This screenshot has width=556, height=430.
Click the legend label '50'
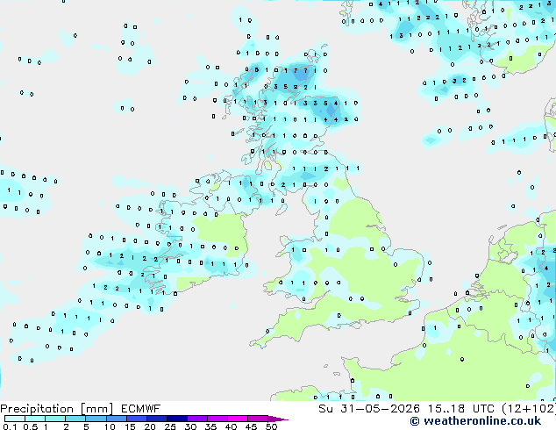click(x=271, y=426)
